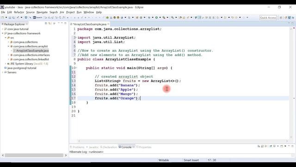296x167 pixels.
Task: Open the Navigate menu
Action: 42,12
